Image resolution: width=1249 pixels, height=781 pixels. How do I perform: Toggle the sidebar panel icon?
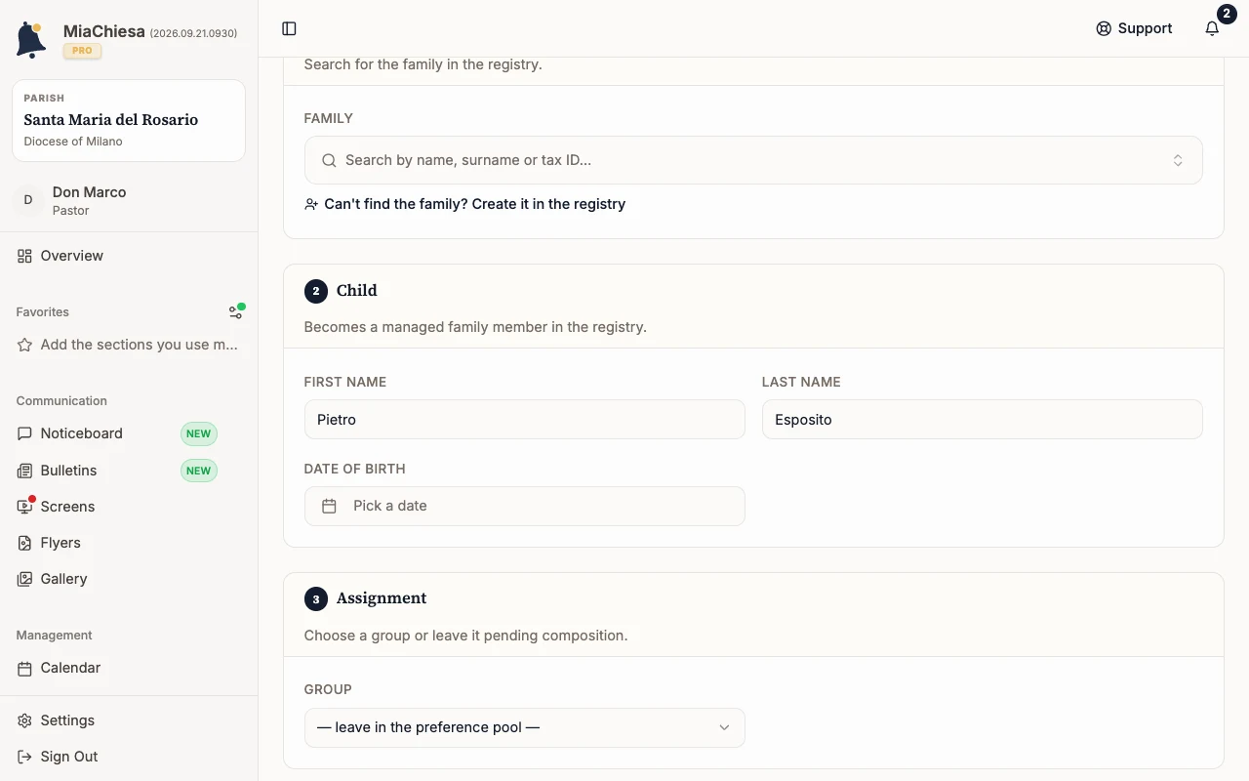(x=289, y=28)
